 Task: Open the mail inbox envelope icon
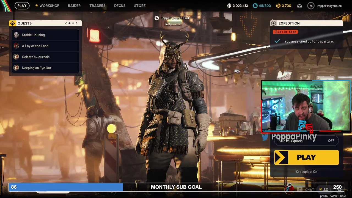coord(299,6)
